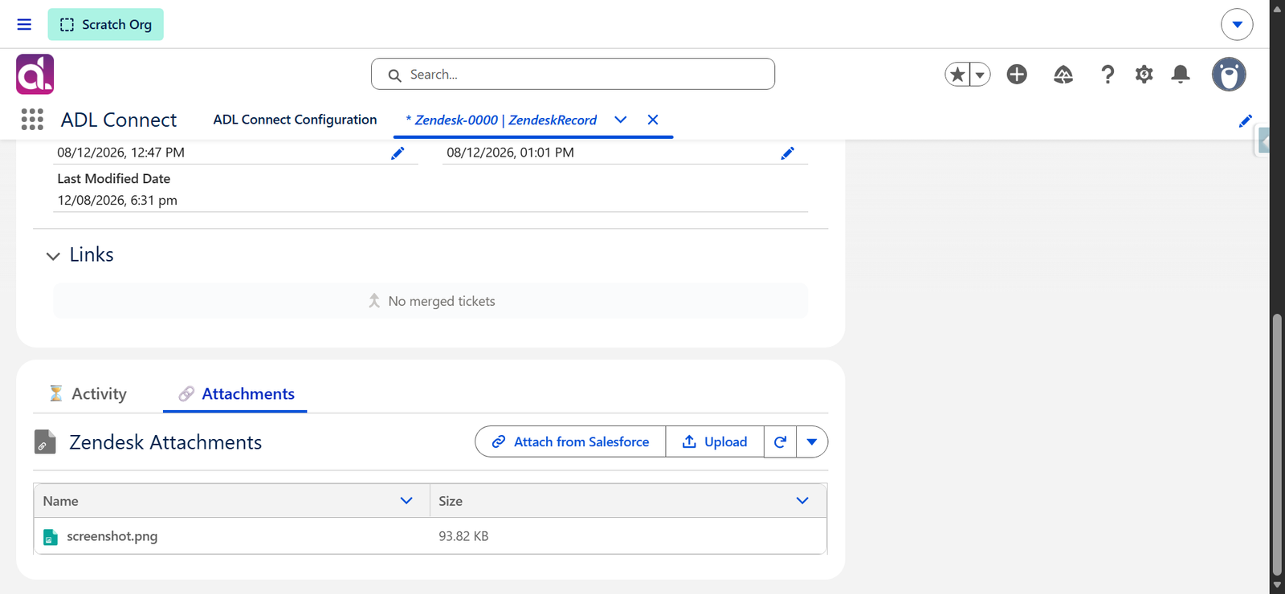Click the navigation bar edit pencil

pyautogui.click(x=1246, y=121)
